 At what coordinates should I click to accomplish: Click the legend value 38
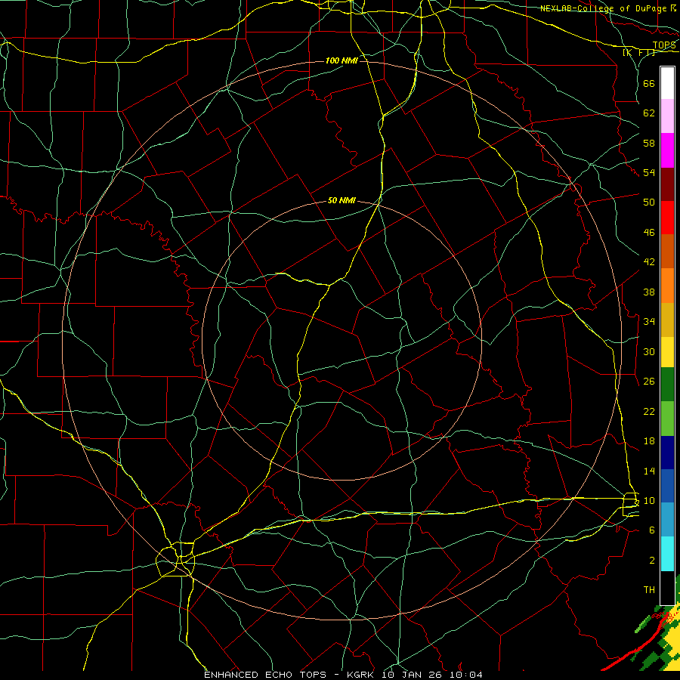[x=649, y=292]
